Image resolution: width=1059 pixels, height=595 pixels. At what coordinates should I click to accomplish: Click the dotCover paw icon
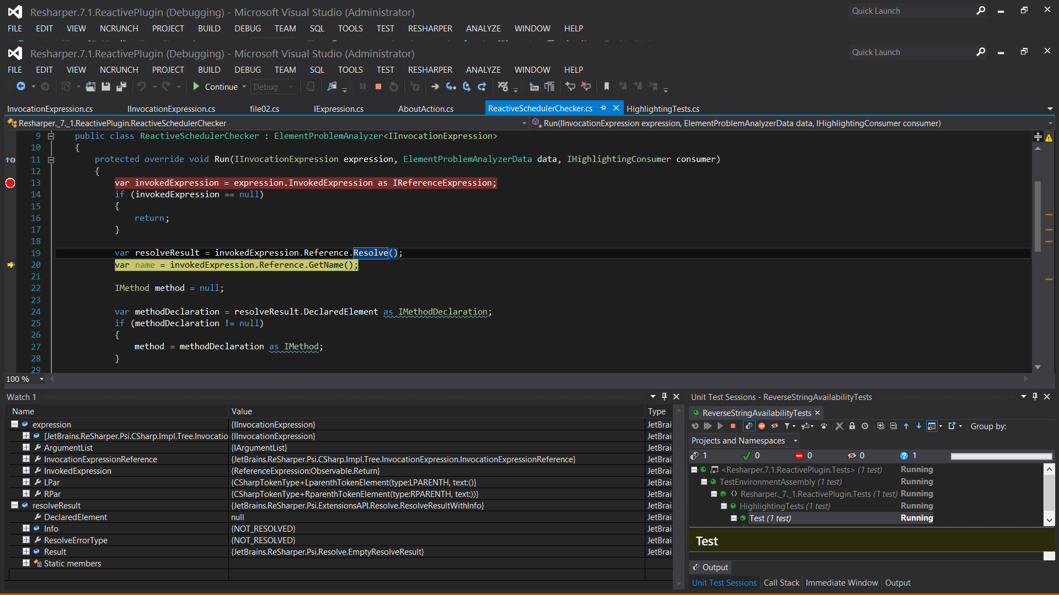click(824, 426)
